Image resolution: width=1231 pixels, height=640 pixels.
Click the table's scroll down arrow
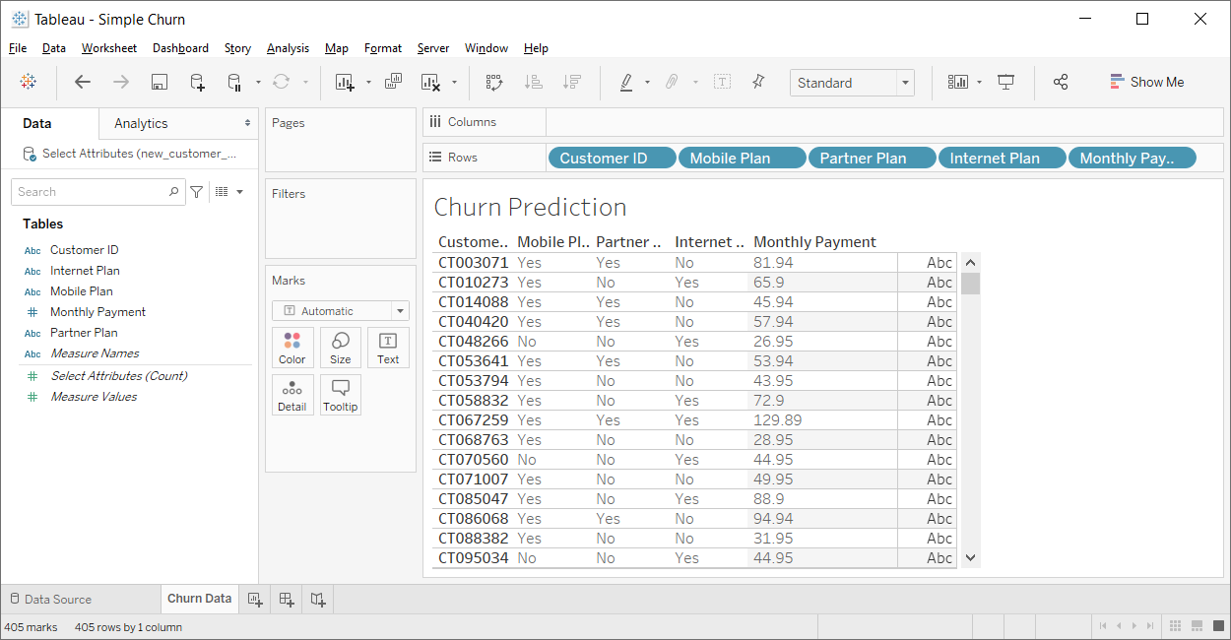coord(970,558)
